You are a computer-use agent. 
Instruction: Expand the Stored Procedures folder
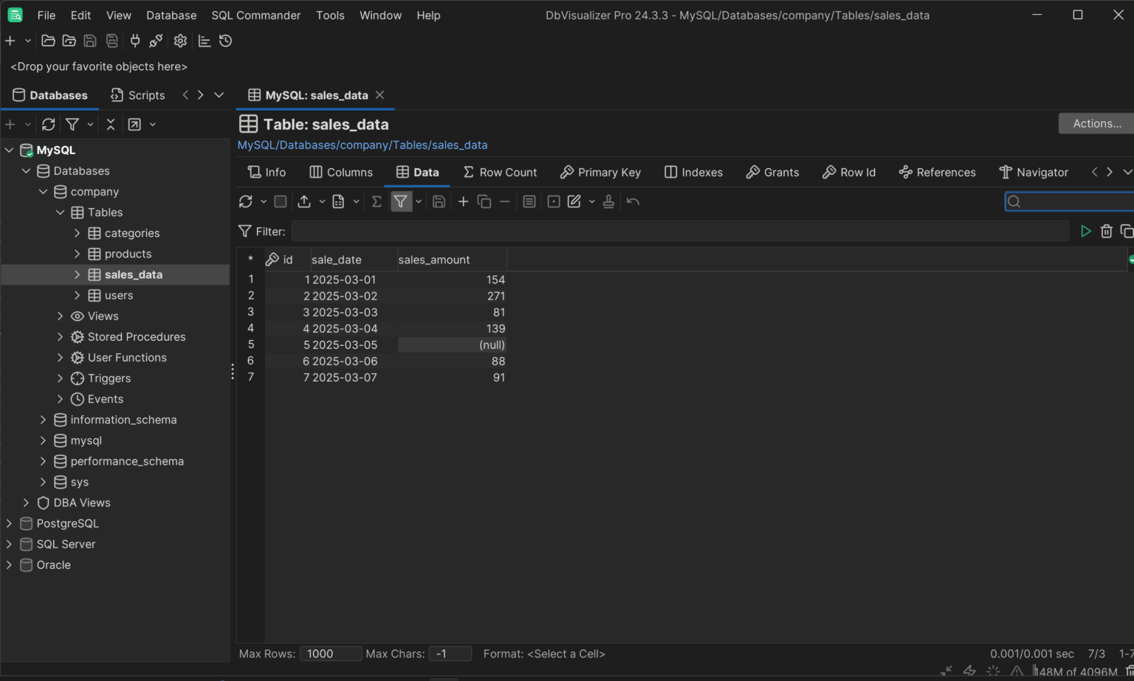click(61, 336)
